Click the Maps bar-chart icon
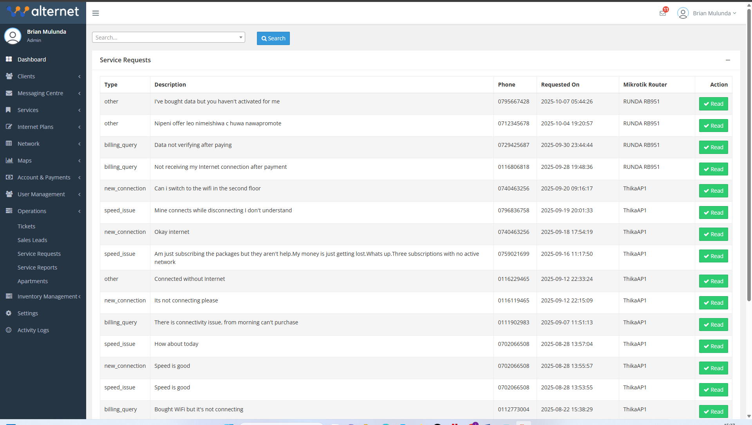The width and height of the screenshot is (752, 425). 9,160
